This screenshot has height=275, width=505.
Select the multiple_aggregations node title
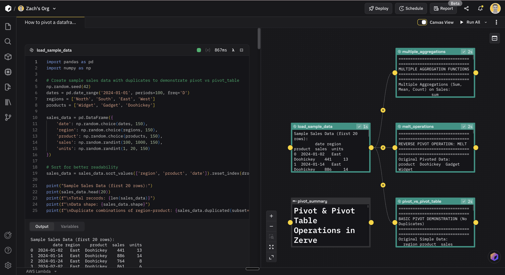(x=424, y=52)
